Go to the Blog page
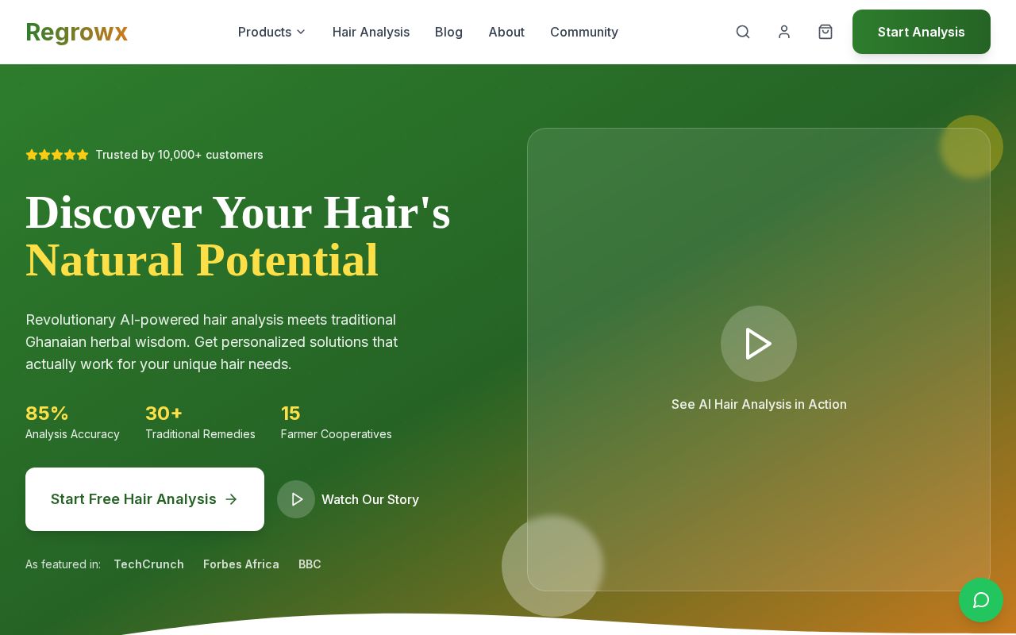Image resolution: width=1016 pixels, height=635 pixels. pos(448,32)
